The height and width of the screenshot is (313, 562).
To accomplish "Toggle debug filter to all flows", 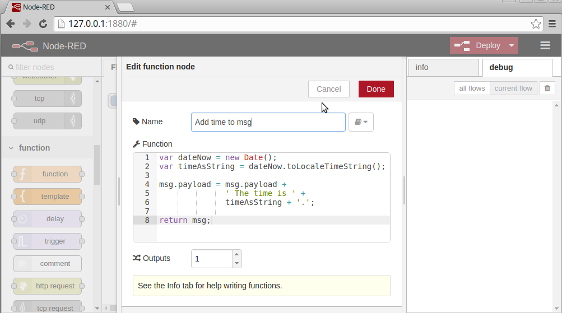I will (x=472, y=88).
